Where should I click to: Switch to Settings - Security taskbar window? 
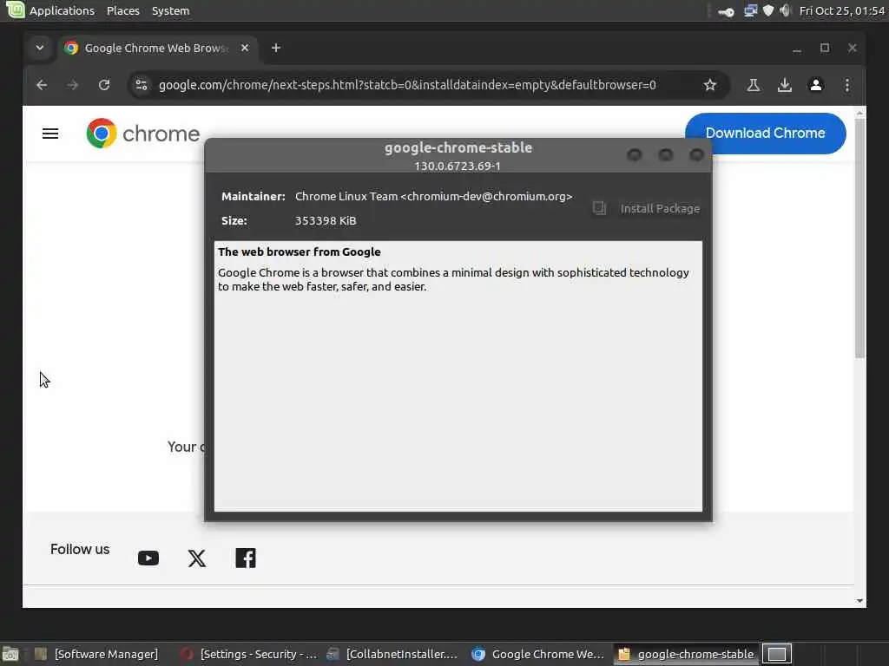coord(248,654)
